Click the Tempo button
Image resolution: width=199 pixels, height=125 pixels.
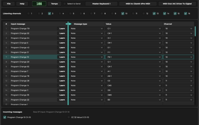tap(55, 4)
